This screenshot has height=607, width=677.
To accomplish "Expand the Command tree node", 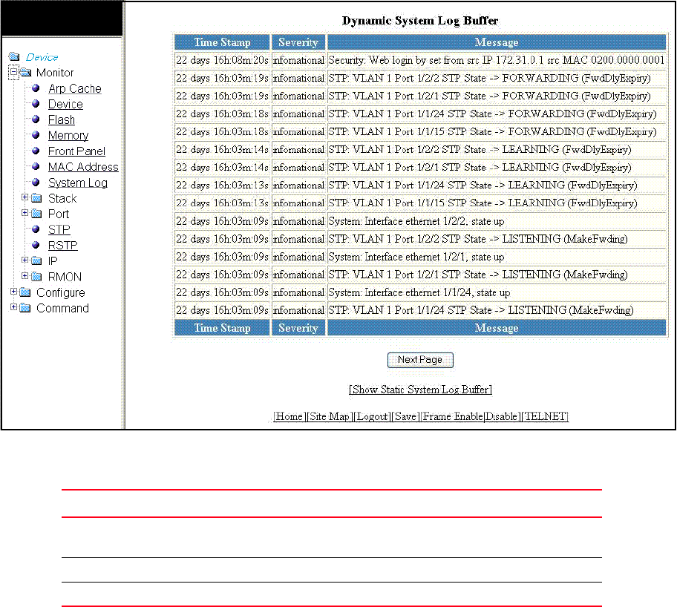I will tap(14, 307).
